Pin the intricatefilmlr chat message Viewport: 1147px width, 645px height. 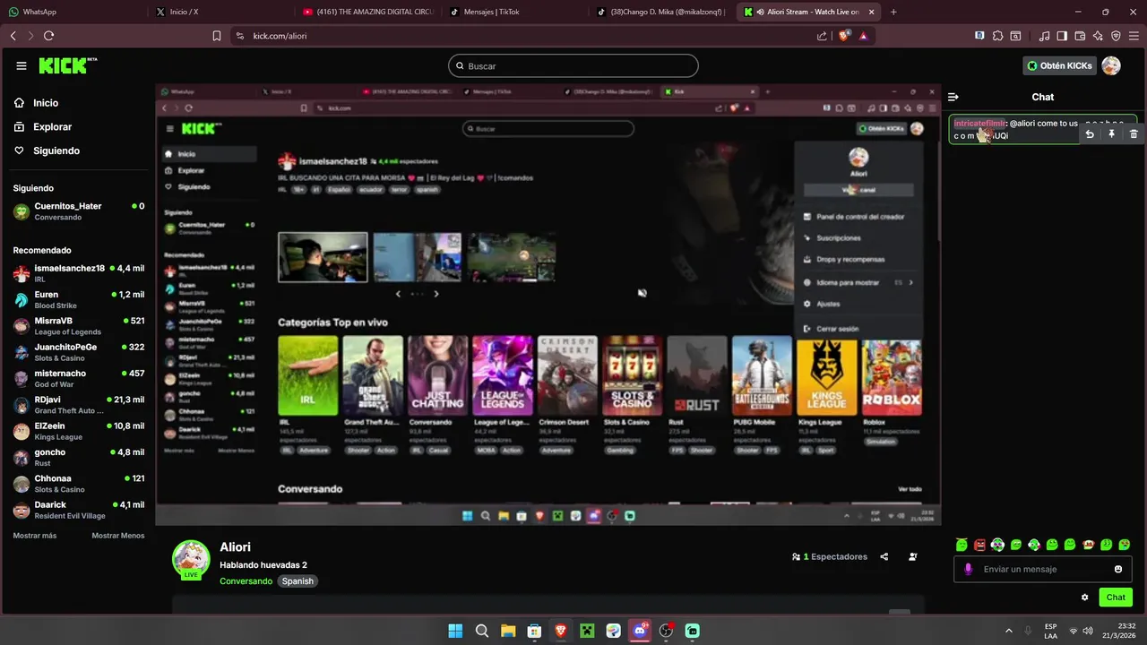tap(1111, 133)
